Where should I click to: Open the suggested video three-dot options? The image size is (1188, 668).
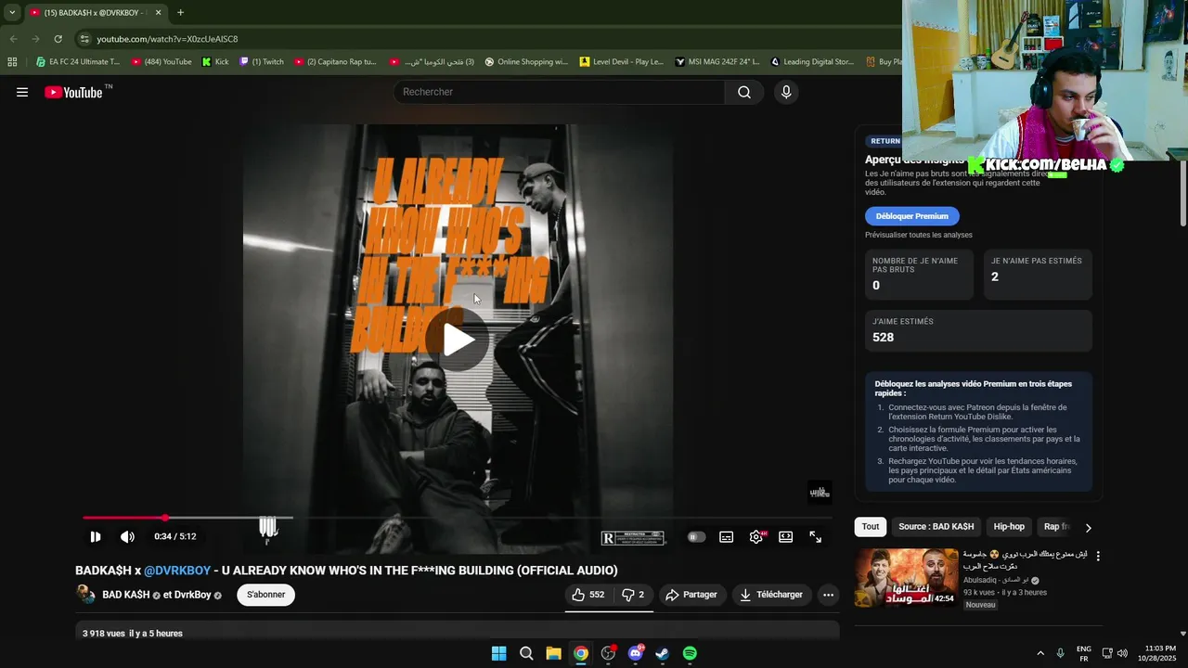(x=1098, y=556)
